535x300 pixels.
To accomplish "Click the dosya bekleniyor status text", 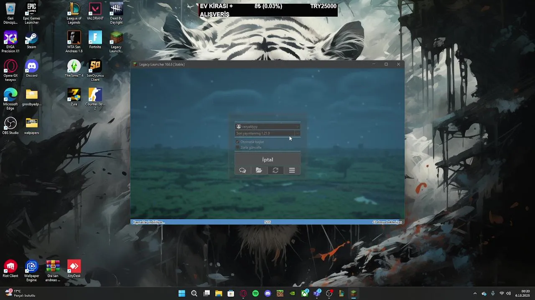I will point(387,222).
